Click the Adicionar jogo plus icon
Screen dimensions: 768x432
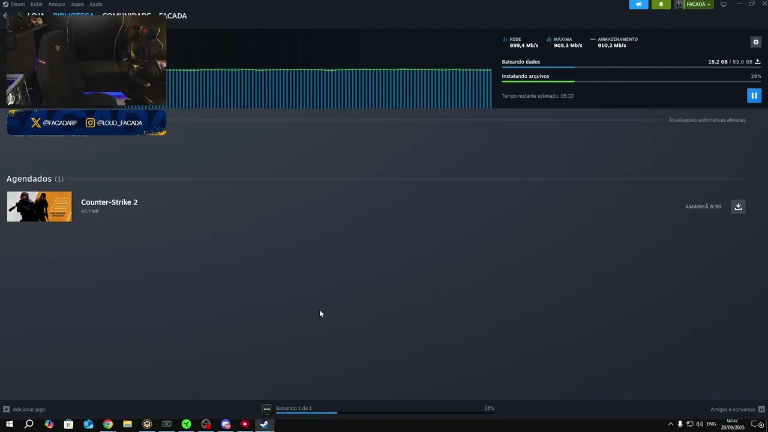pyautogui.click(x=6, y=409)
